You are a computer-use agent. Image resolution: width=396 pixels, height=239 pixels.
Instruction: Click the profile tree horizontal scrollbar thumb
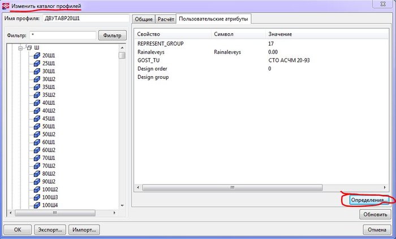55,213
